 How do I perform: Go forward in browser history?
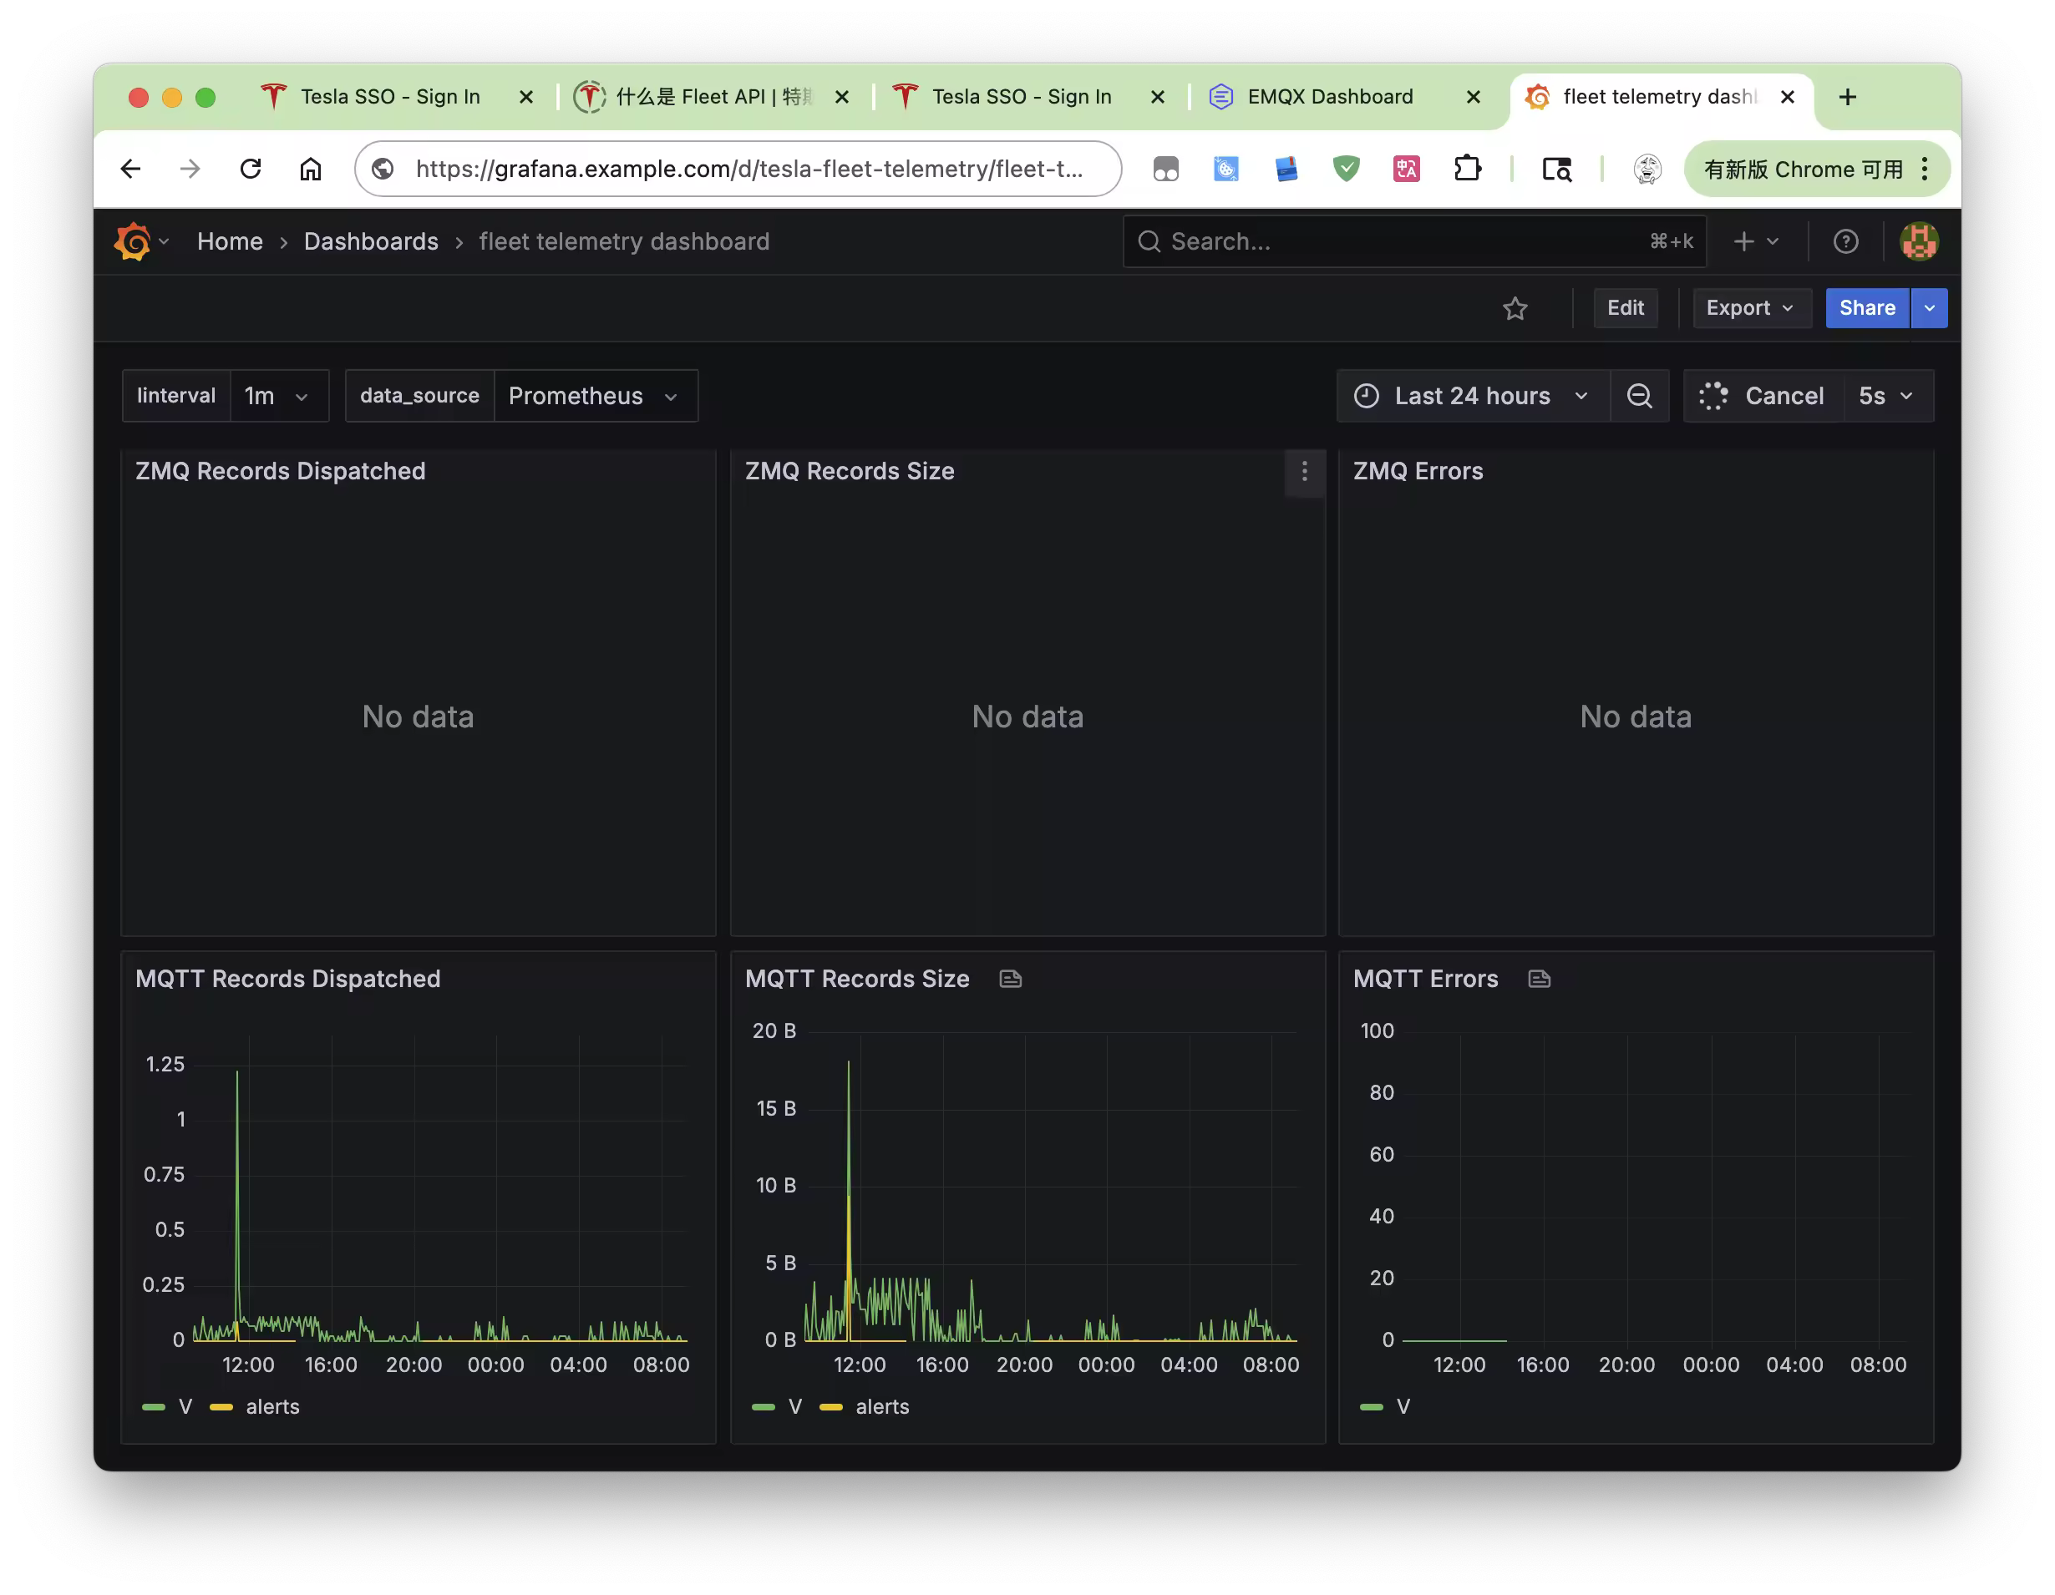point(190,170)
